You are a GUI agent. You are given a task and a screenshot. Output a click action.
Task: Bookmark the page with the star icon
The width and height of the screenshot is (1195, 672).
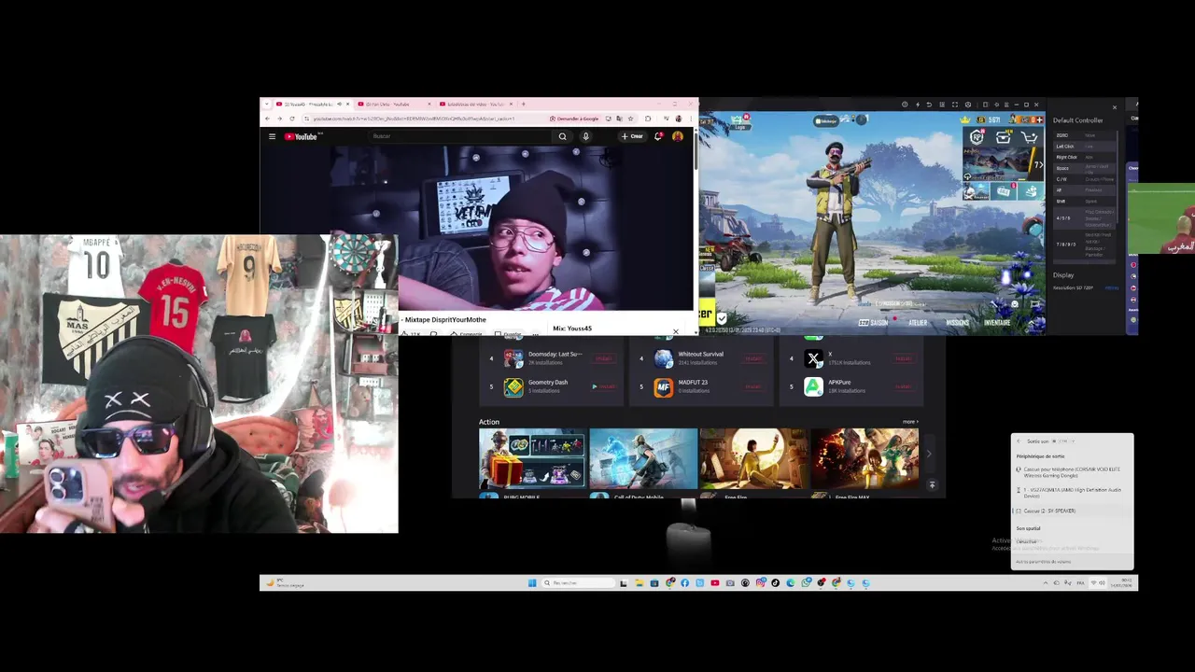(631, 119)
